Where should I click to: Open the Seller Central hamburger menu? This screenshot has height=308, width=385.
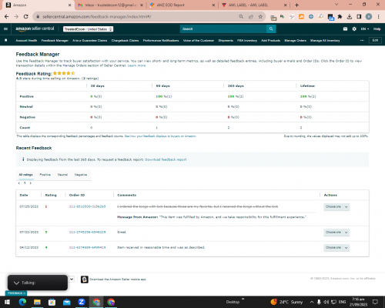[x=5, y=29]
